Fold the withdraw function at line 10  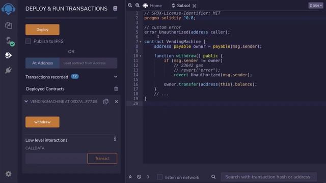pos(141,56)
